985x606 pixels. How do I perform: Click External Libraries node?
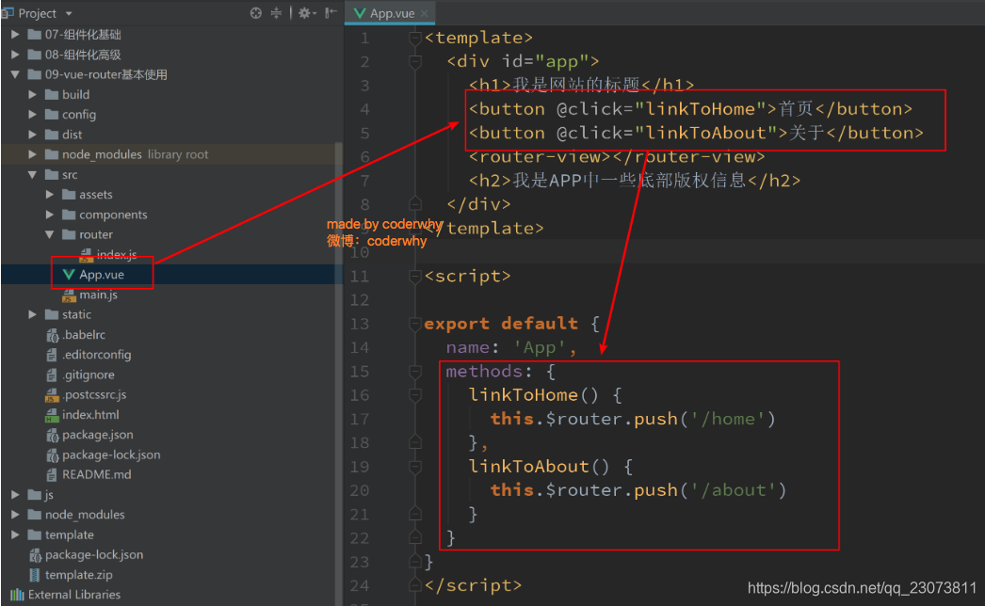74,595
